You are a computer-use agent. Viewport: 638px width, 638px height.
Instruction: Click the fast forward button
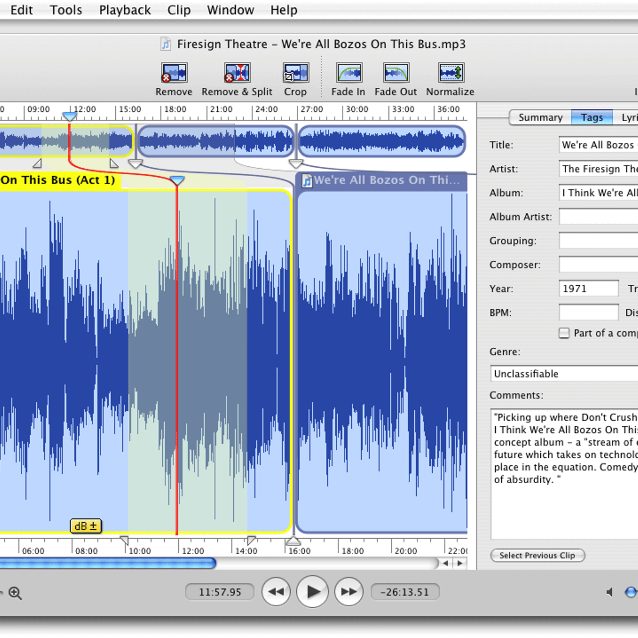[x=349, y=592]
